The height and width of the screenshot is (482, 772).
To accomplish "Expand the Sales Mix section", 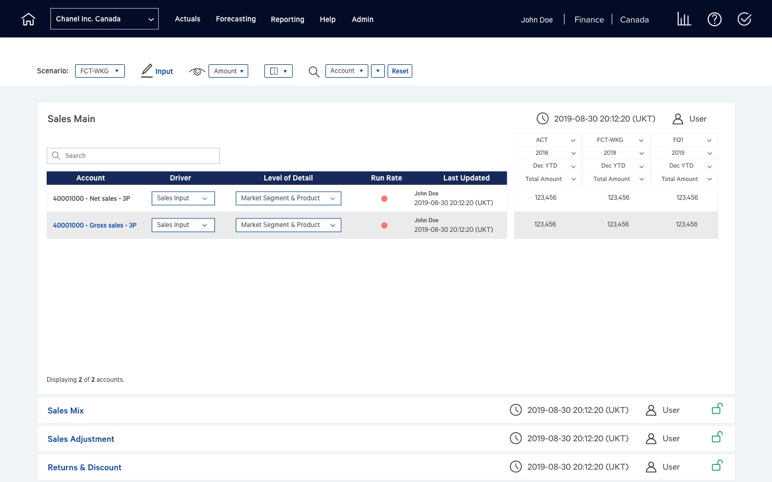I will pyautogui.click(x=65, y=411).
